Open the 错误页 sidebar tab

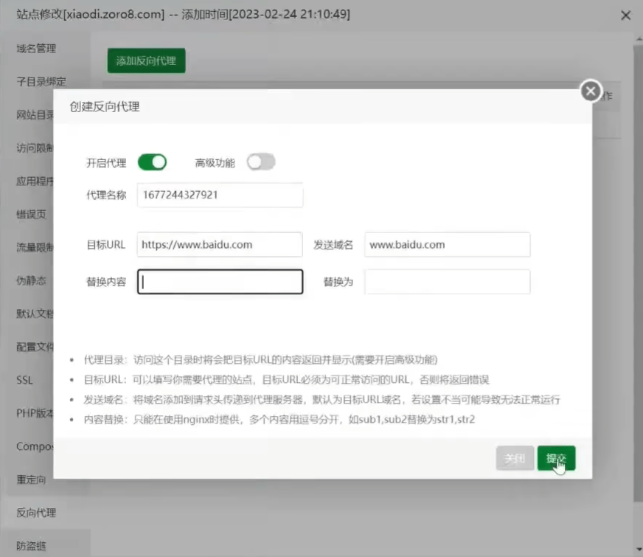pos(31,215)
